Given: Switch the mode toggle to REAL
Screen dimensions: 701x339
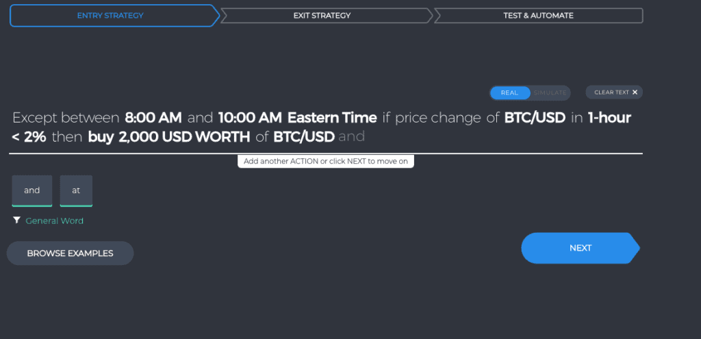Looking at the screenshot, I should point(509,92).
